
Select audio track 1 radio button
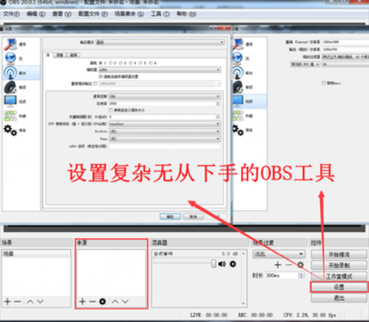pyautogui.click(x=100, y=63)
